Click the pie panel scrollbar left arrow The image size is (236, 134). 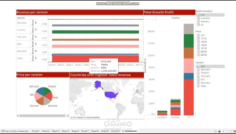[18, 116]
